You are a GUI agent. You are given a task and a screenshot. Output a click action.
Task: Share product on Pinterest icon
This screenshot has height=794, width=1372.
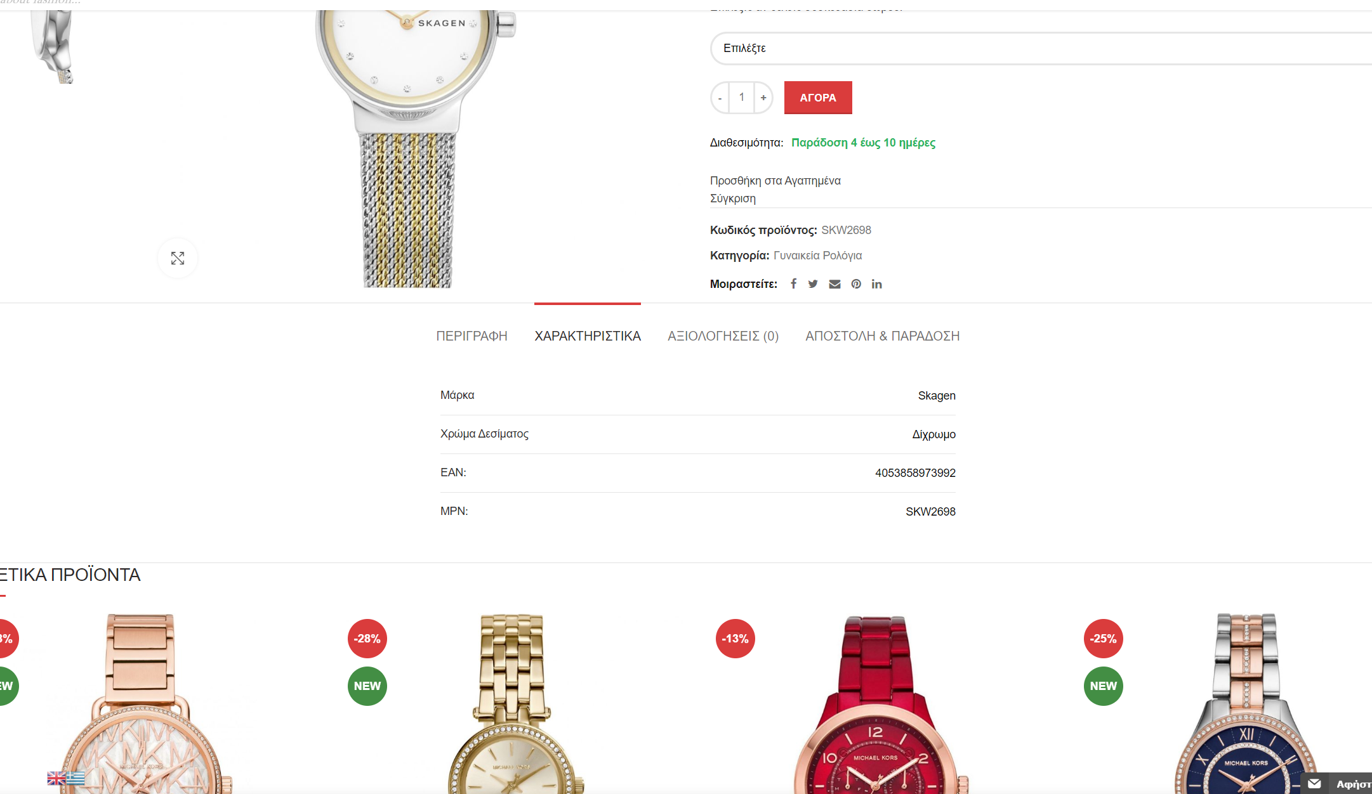[856, 284]
